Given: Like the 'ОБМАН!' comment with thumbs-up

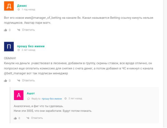Looking at the screenshot, I should tap(6, 81).
